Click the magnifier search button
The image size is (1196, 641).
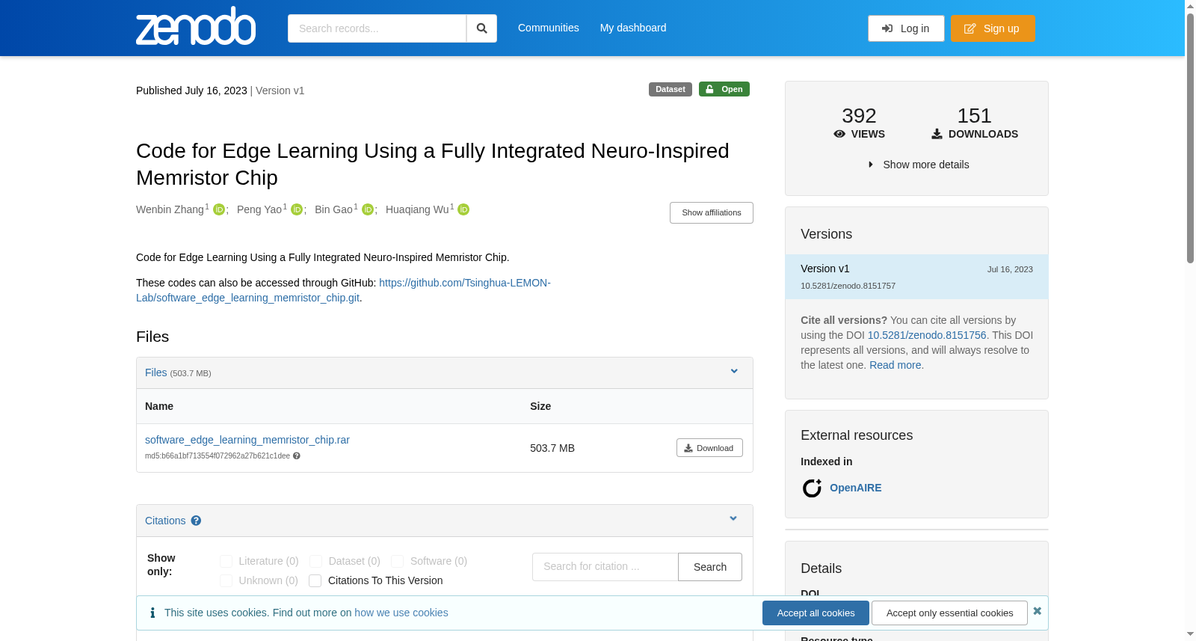tap(482, 28)
